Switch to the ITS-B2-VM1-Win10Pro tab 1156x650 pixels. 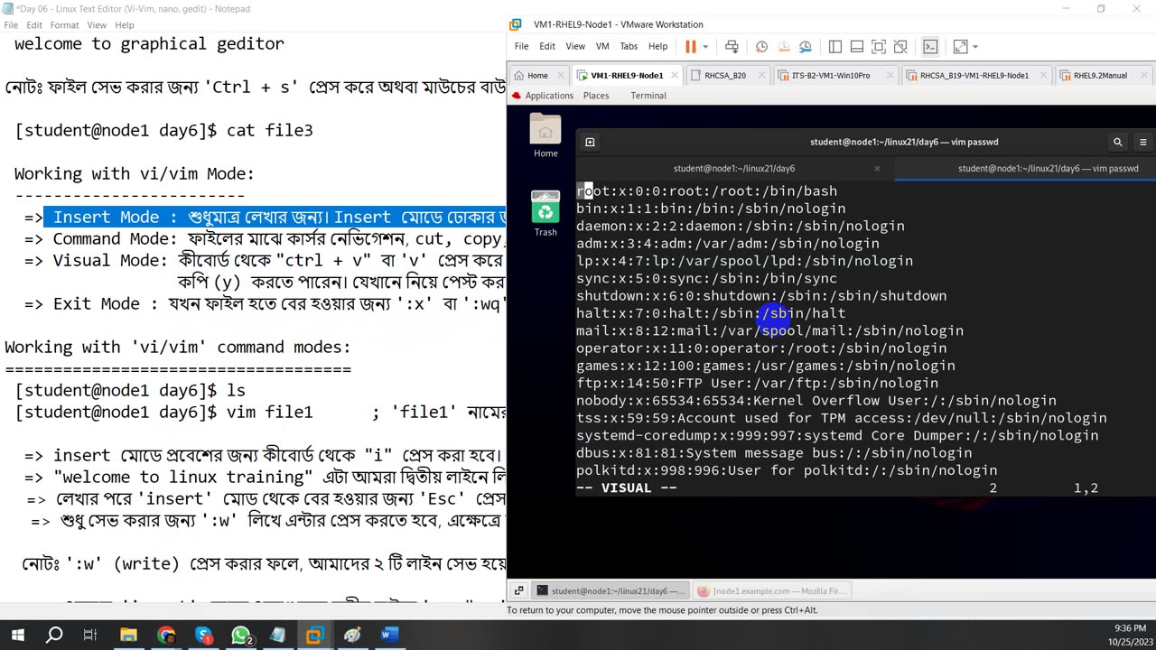click(x=831, y=75)
